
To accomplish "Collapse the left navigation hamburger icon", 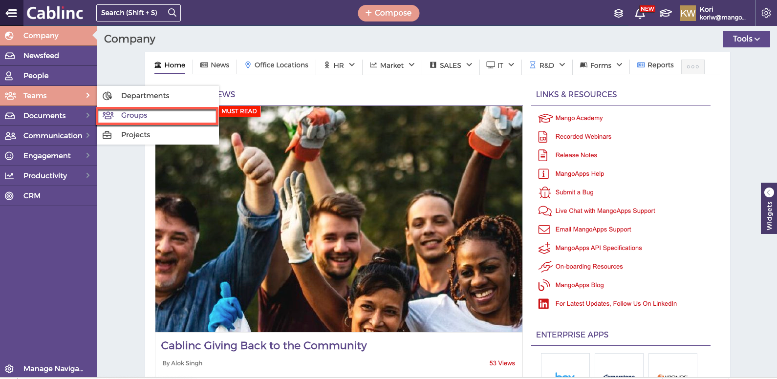I will 11,13.
